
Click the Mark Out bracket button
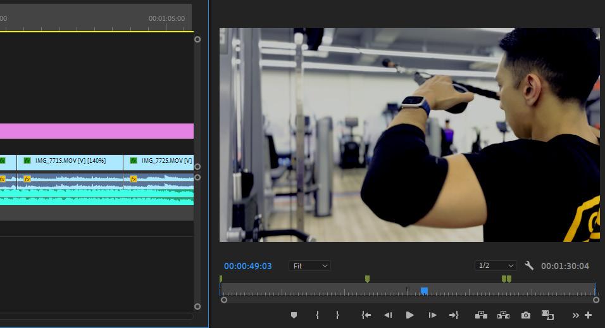point(337,315)
